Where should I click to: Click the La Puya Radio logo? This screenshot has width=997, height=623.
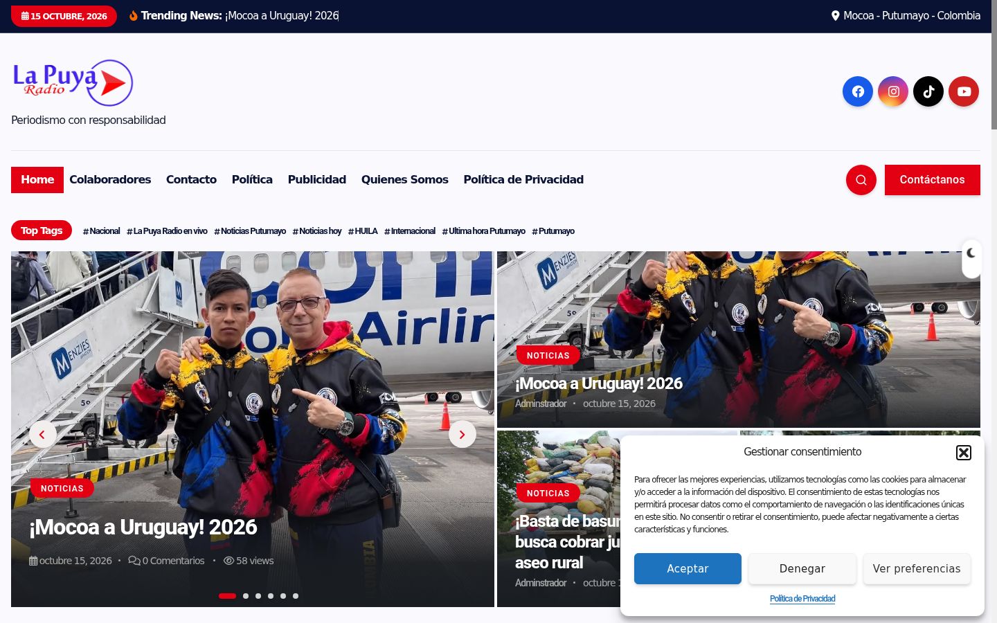tap(73, 83)
